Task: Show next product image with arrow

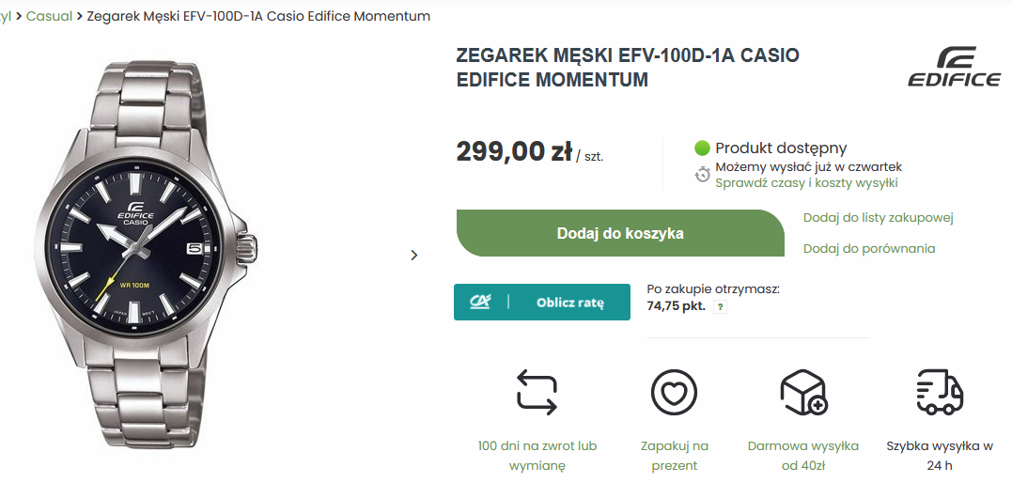Action: coord(414,255)
